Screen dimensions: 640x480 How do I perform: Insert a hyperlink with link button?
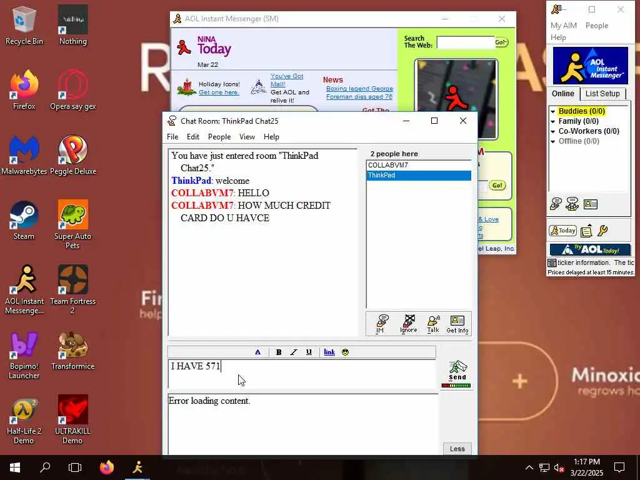click(x=329, y=352)
